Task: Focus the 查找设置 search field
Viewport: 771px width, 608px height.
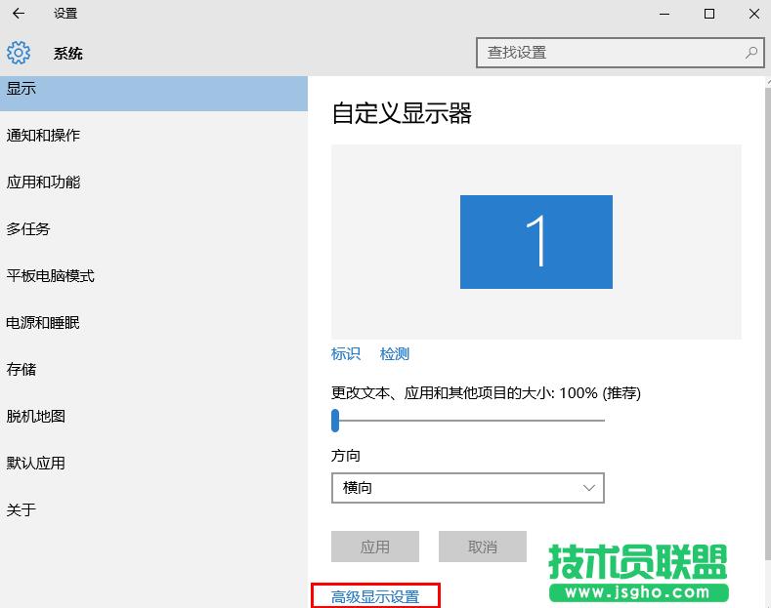Action: pyautogui.click(x=621, y=52)
